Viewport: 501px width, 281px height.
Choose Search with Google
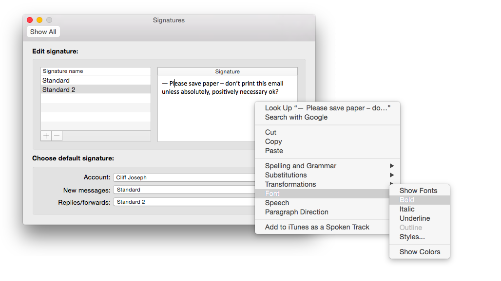(328, 117)
